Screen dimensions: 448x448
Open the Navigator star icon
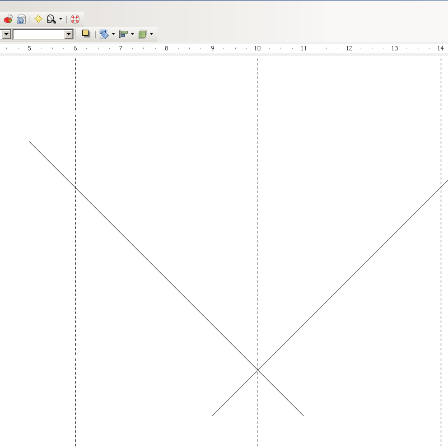coord(38,19)
